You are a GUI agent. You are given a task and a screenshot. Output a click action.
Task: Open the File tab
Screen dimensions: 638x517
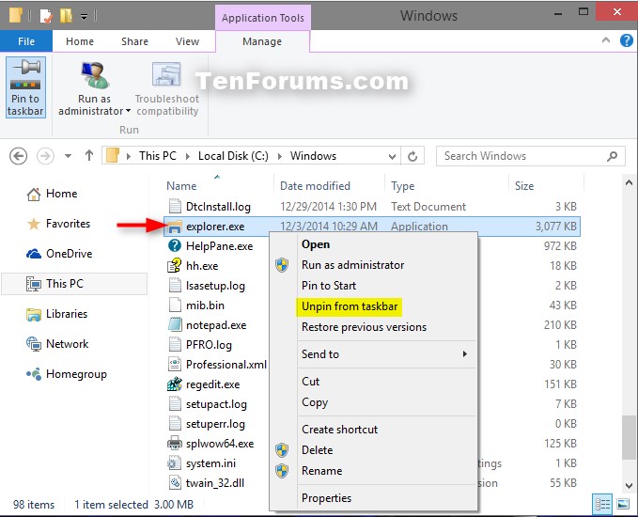pyautogui.click(x=26, y=41)
